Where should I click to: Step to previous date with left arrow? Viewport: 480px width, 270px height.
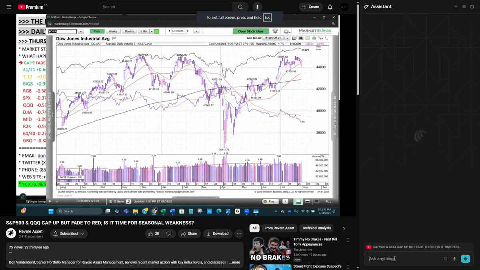(x=170, y=31)
